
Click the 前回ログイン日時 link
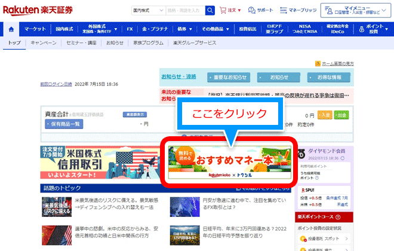click(x=56, y=84)
